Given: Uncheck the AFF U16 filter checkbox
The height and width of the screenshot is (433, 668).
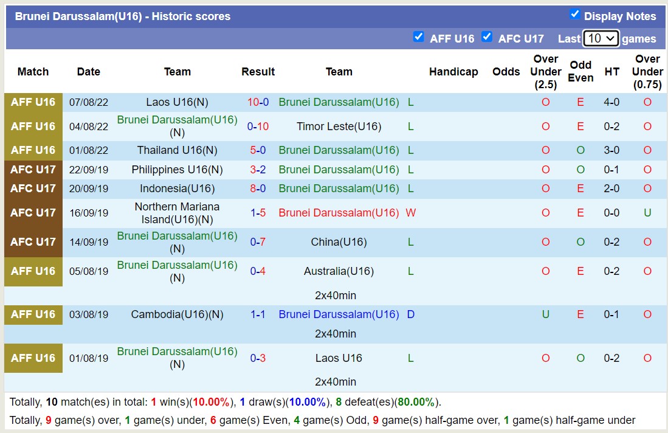Looking at the screenshot, I should (418, 36).
